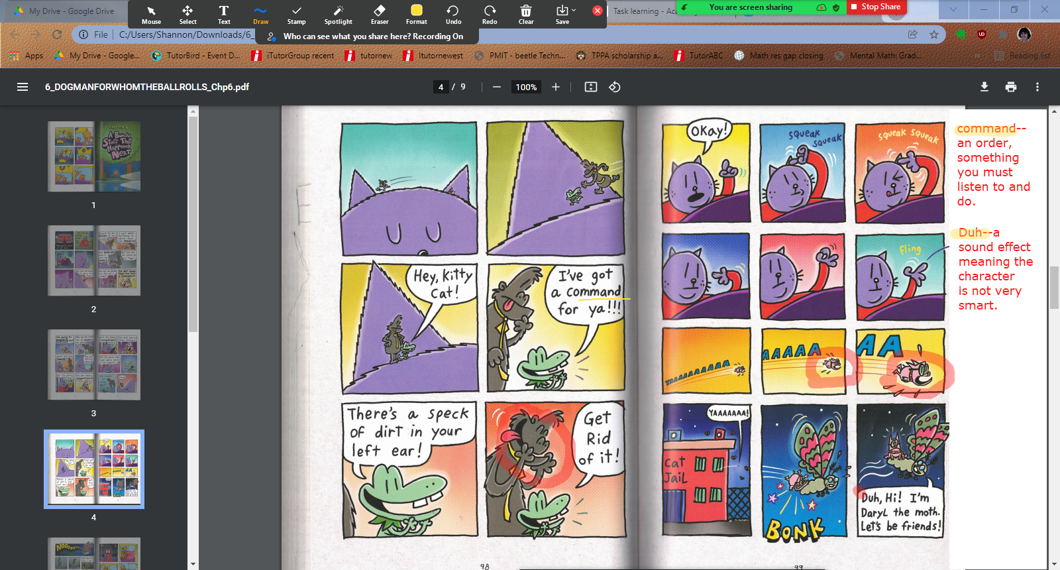Image resolution: width=1060 pixels, height=570 pixels.
Task: Edit the 100% zoom level field
Action: point(526,87)
